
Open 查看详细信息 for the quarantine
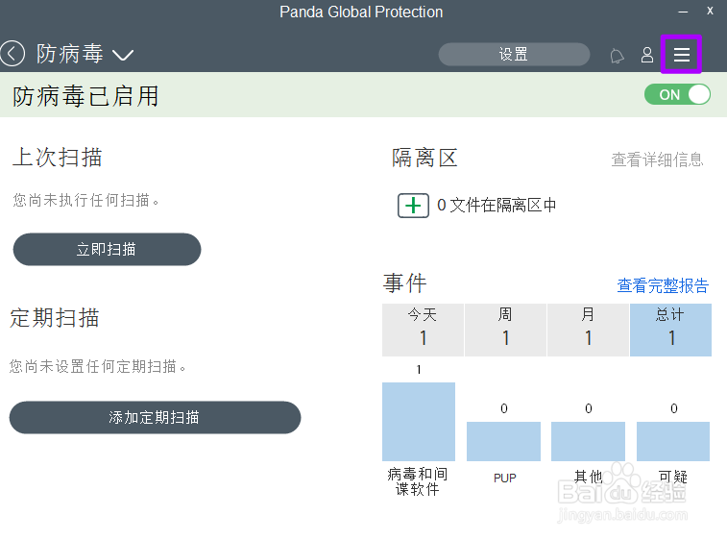(657, 160)
